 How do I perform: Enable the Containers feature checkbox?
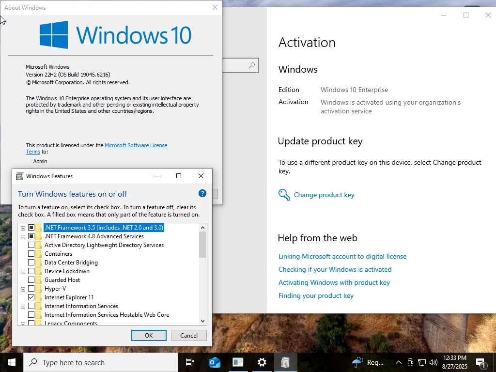pos(31,254)
